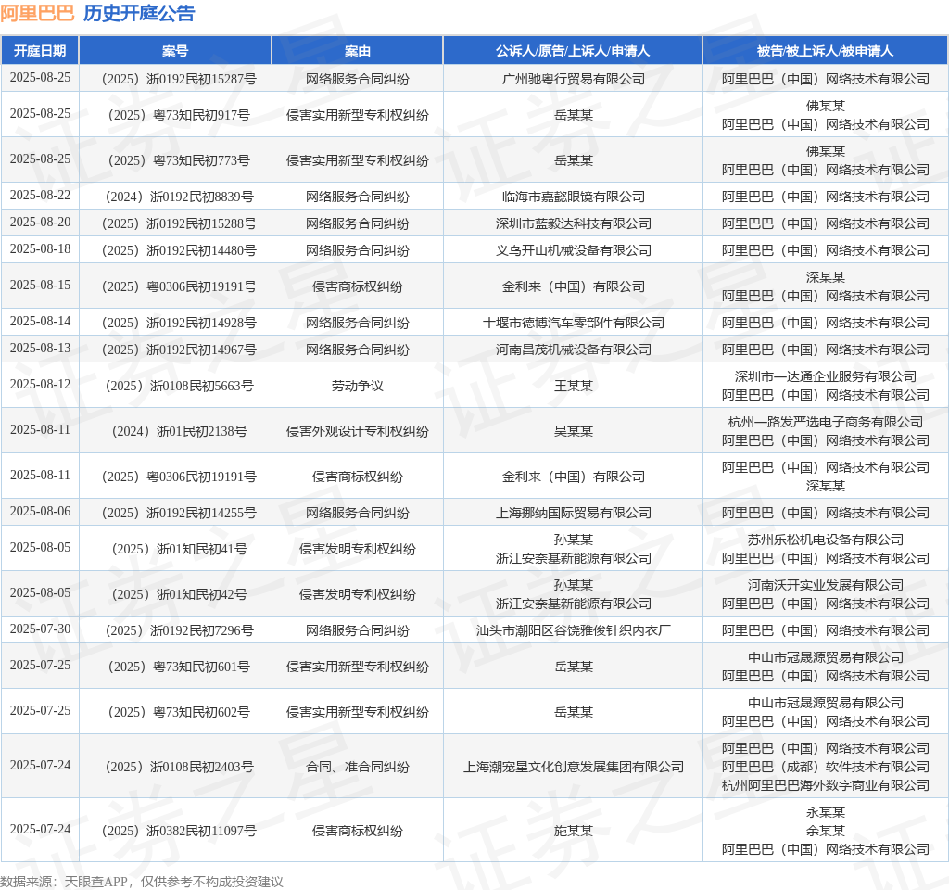The image size is (949, 890).
Task: Select the date 2025-08-06
Action: point(40,511)
